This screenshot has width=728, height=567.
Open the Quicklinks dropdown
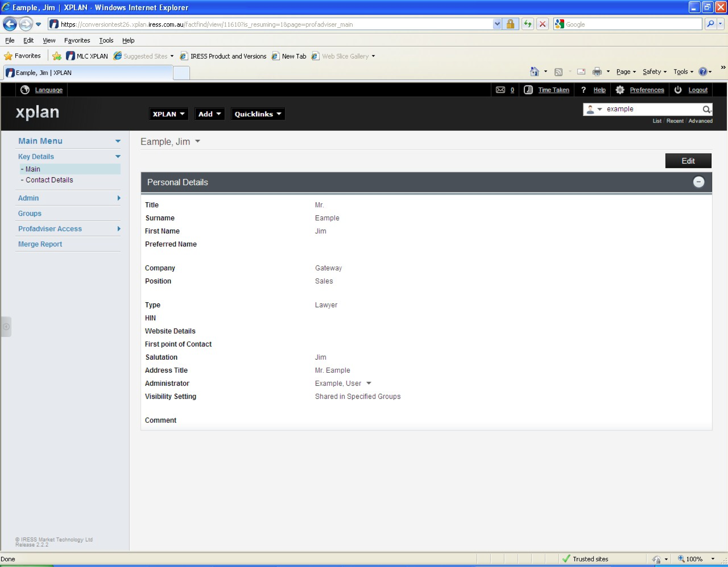257,114
